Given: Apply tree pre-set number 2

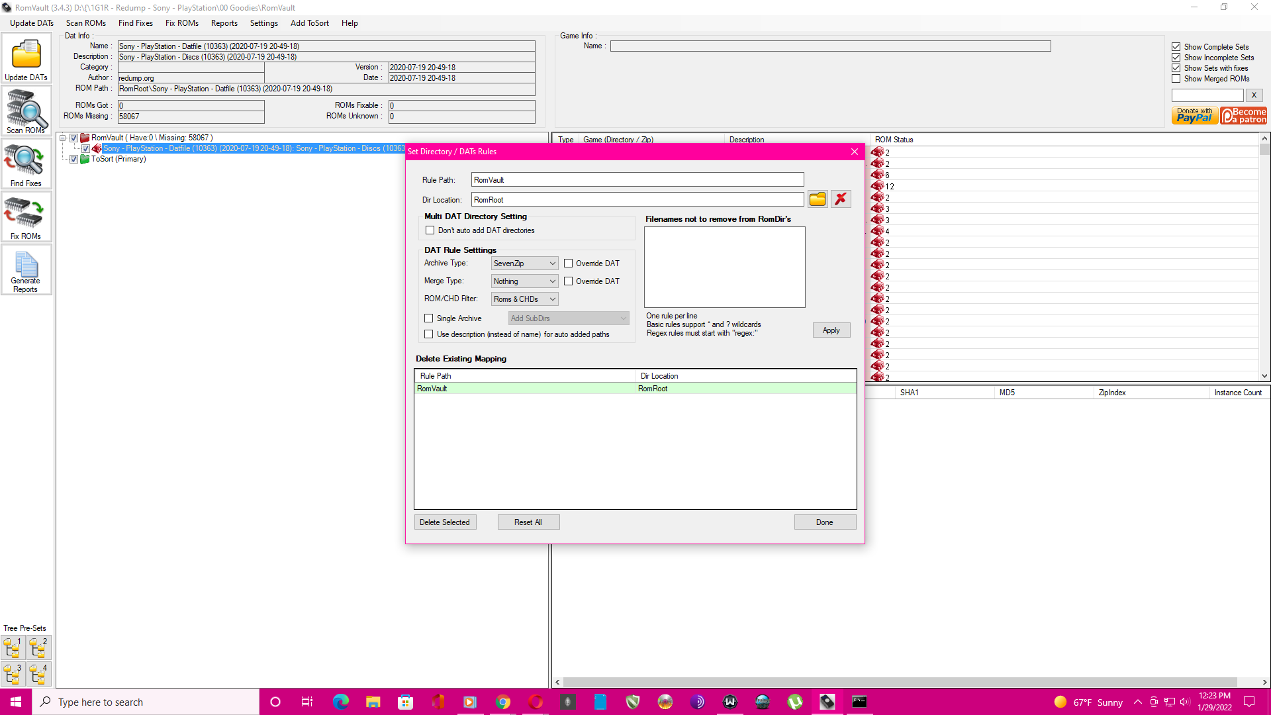Looking at the screenshot, I should click(x=39, y=647).
